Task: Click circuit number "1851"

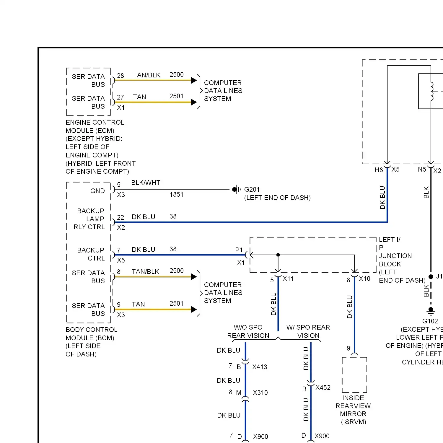Action: [x=176, y=194]
